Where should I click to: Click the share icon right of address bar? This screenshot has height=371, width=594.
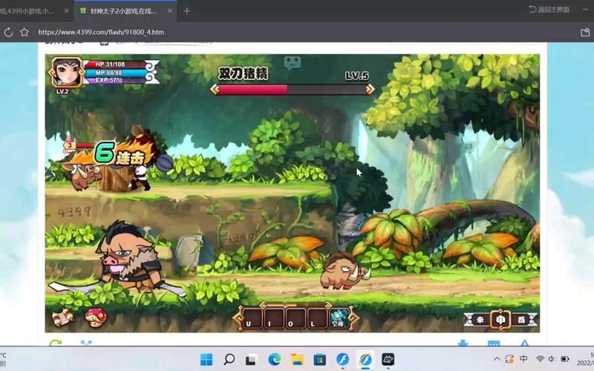point(585,32)
